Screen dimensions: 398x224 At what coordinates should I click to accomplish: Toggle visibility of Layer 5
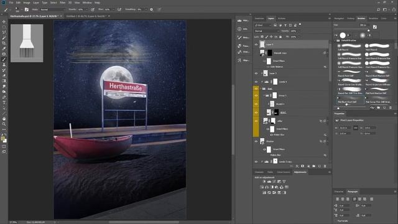pyautogui.click(x=256, y=44)
